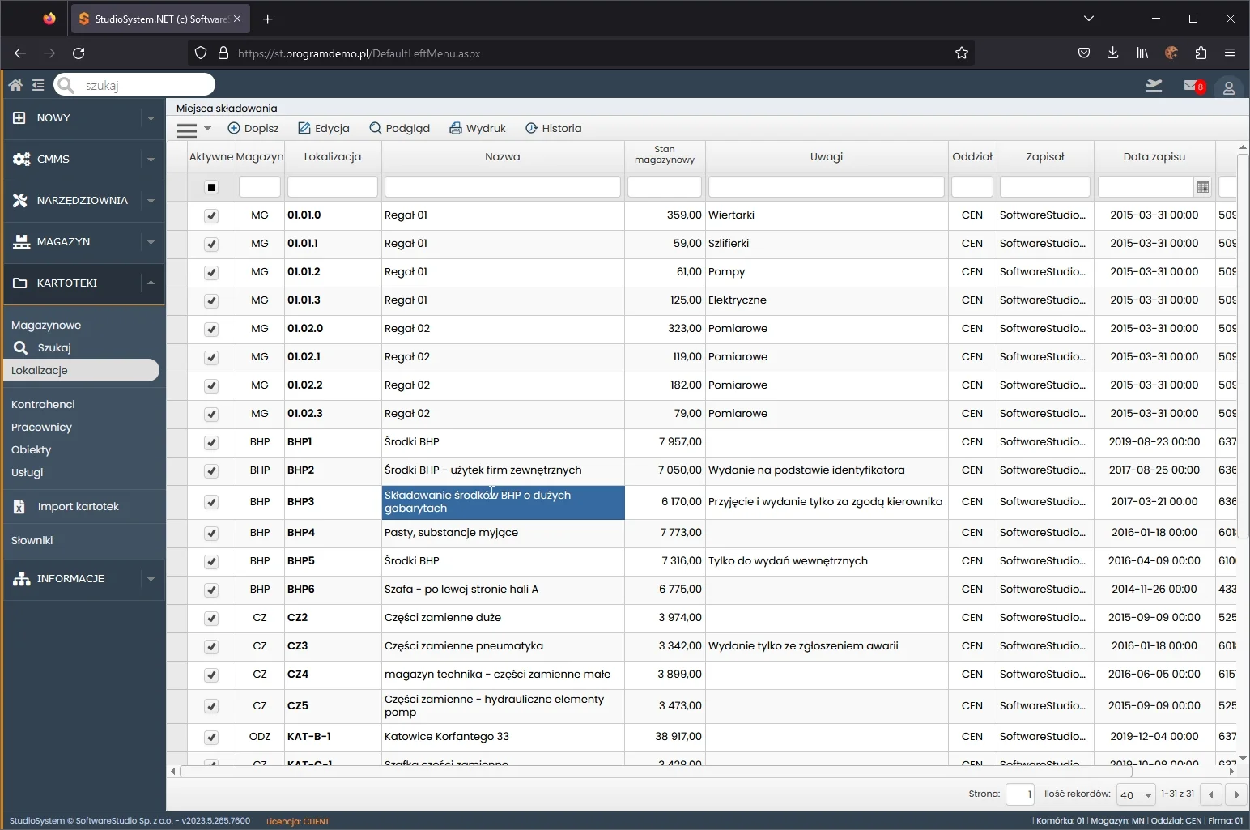Open Historia record history
Viewport: 1250px width, 830px height.
pyautogui.click(x=553, y=128)
